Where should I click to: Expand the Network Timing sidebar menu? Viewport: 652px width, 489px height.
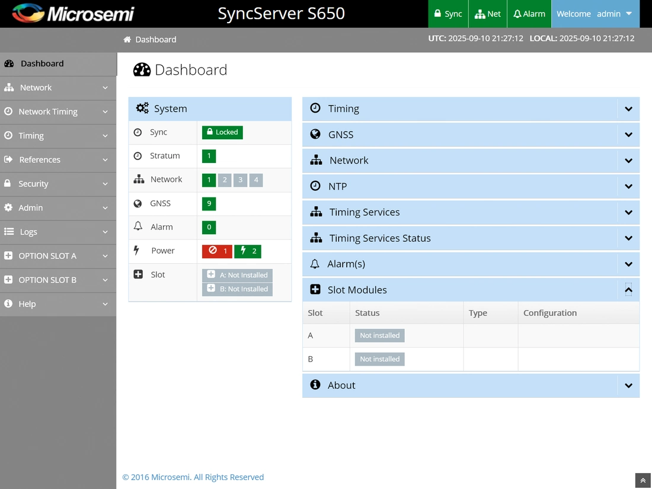58,111
